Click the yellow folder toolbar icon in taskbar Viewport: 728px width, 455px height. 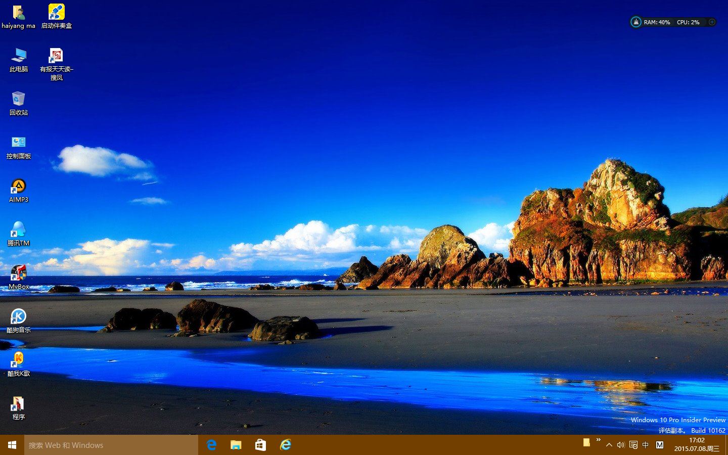[x=586, y=443]
